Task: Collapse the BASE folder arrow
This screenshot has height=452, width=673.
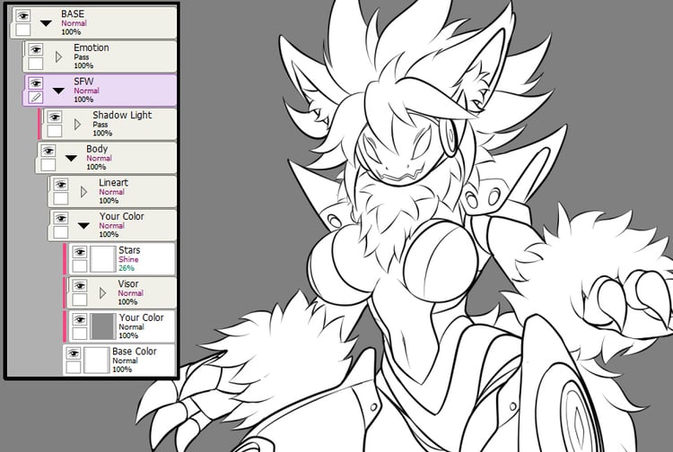Action: (x=46, y=23)
